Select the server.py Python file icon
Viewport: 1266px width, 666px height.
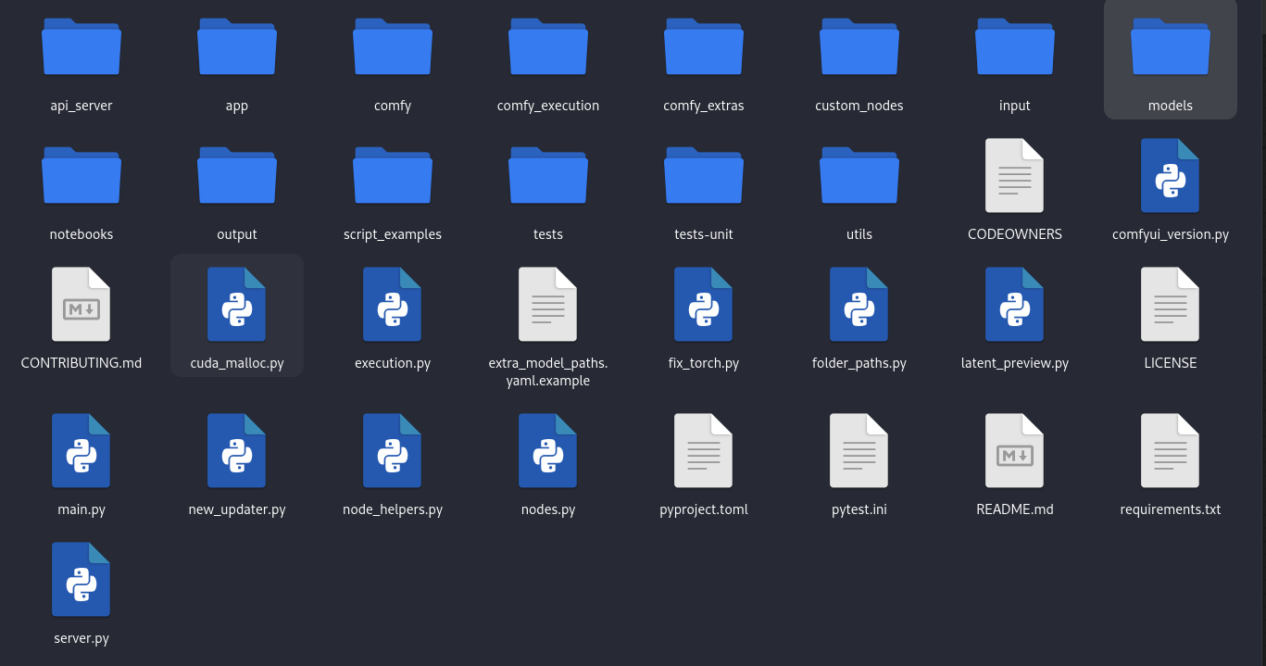coord(81,579)
